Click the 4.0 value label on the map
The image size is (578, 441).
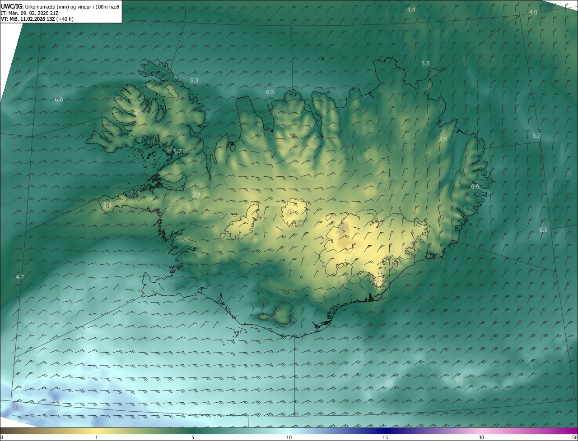pyautogui.click(x=533, y=12)
